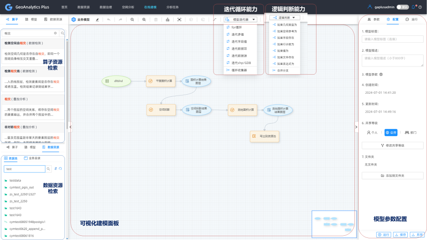Click the fit-to-view frame icon
Screen dimensions: 427x240
click(x=179, y=20)
